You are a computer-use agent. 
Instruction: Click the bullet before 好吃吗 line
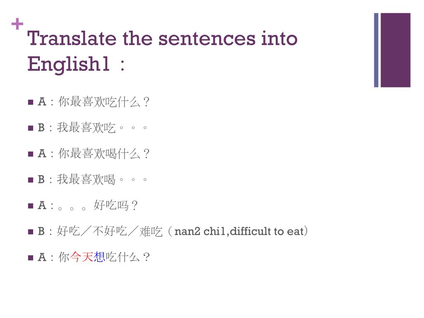click(x=31, y=206)
